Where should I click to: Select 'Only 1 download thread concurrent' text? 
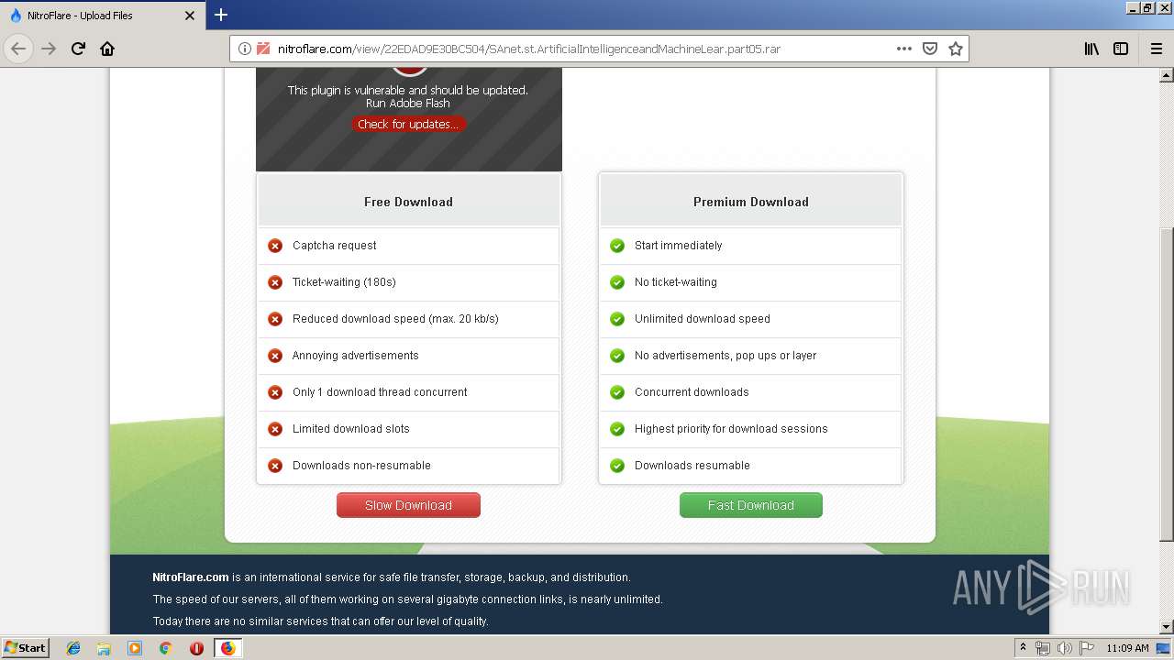click(380, 392)
